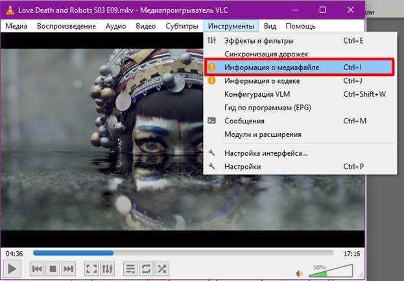Show extended settings from control bar

(x=107, y=269)
